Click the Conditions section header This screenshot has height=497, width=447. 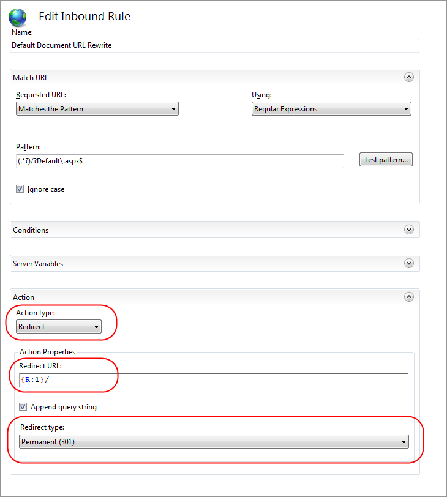(x=215, y=230)
